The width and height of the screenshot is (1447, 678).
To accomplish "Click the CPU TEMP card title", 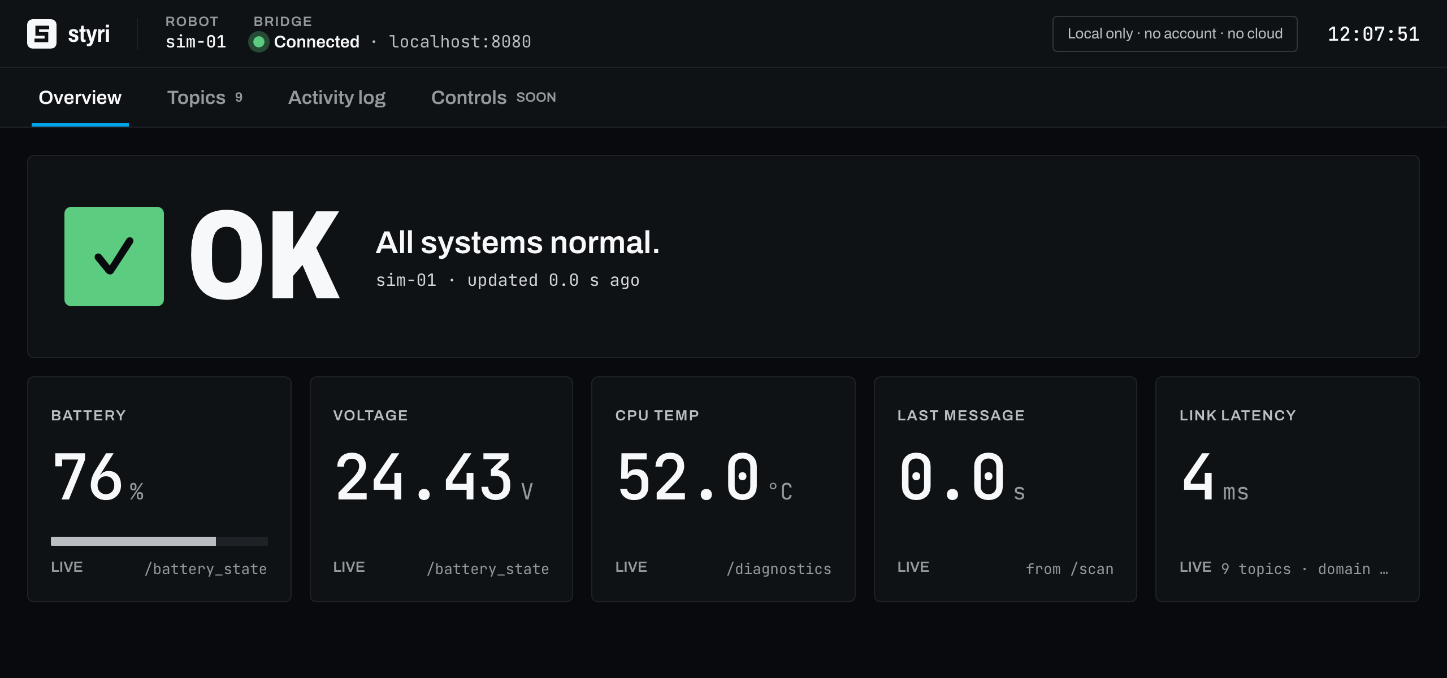I will click(x=657, y=415).
